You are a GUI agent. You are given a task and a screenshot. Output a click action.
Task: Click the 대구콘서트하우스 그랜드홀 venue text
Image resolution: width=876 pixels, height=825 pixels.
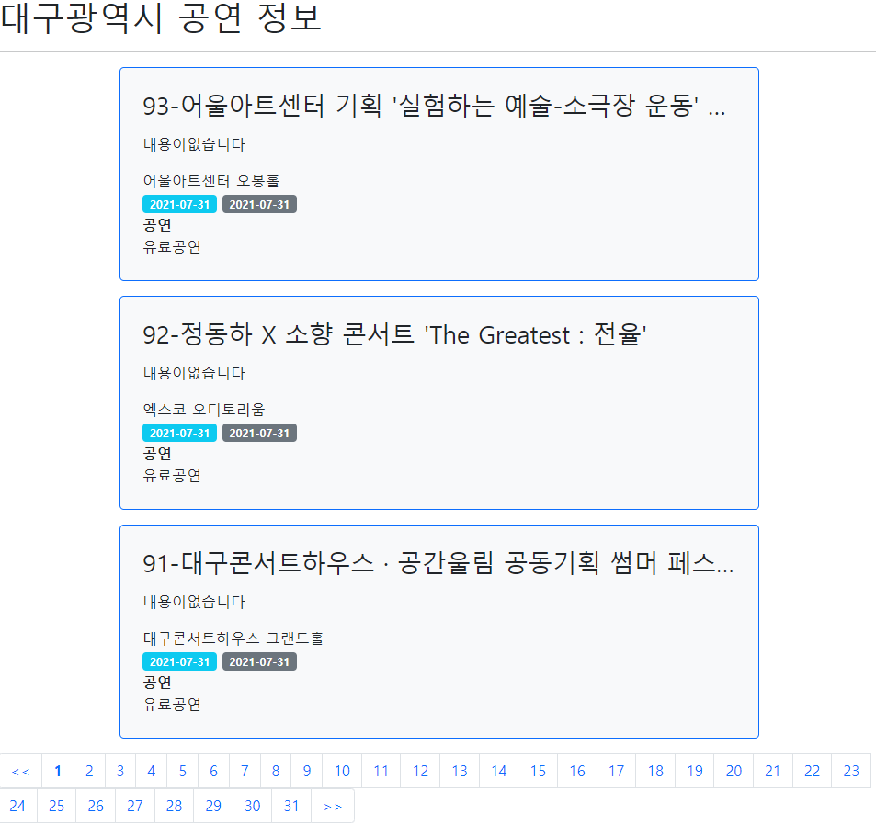233,638
